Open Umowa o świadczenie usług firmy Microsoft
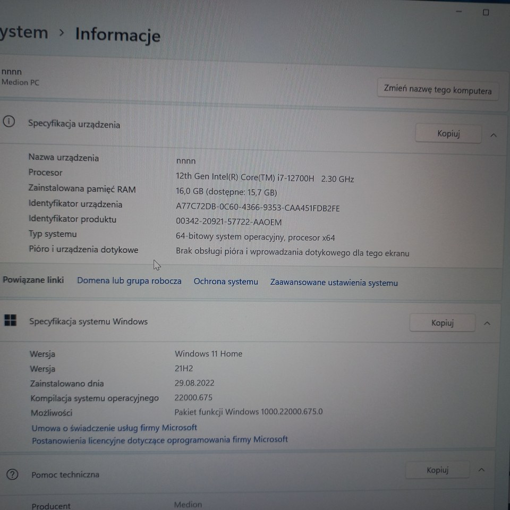The image size is (510, 510). [114, 428]
